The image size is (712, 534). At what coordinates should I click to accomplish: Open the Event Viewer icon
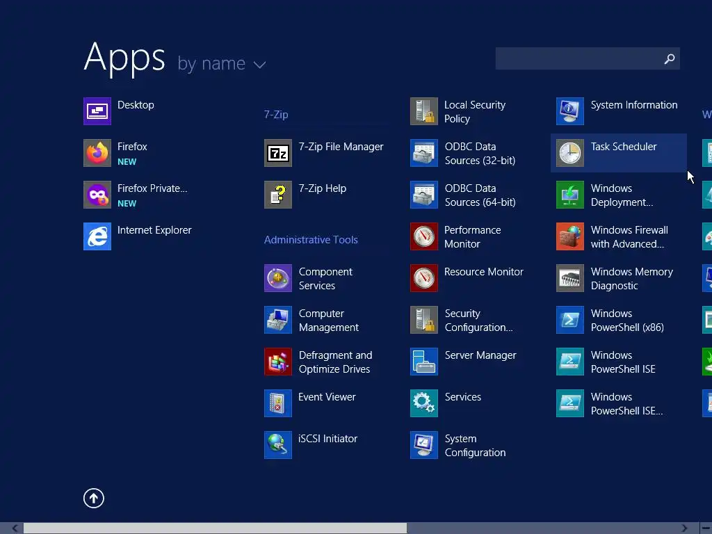[278, 403]
